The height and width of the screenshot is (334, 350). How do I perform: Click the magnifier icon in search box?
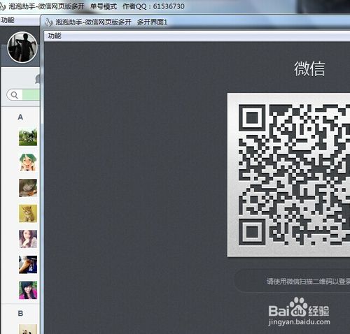(15, 95)
